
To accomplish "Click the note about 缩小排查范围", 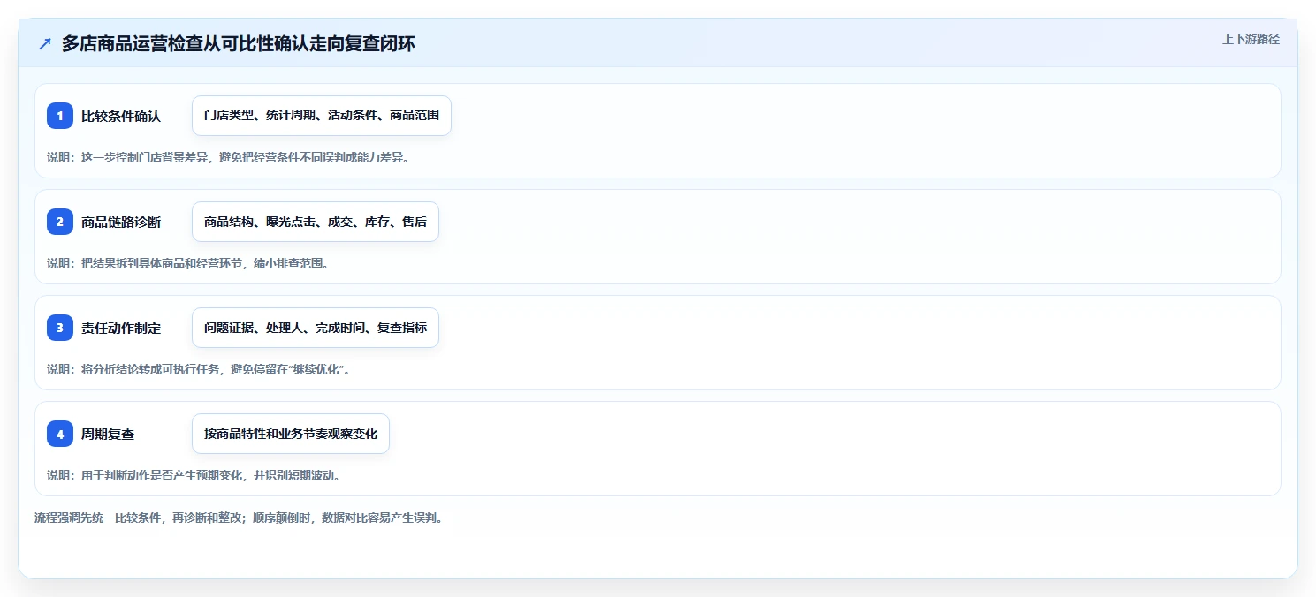I will [x=188, y=263].
